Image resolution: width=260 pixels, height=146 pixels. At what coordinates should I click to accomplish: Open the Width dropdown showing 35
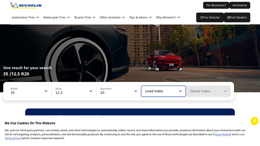[x=29, y=91]
